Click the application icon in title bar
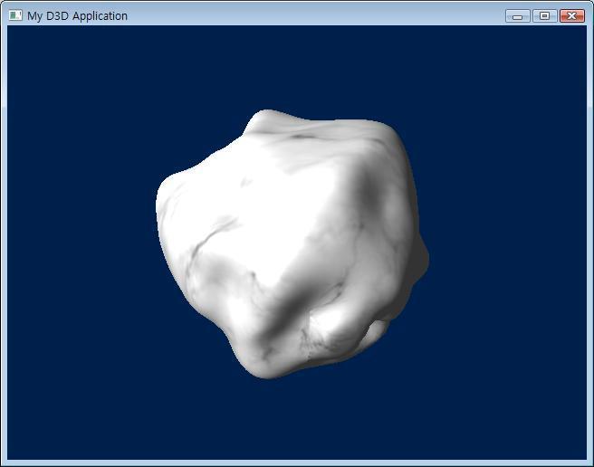This screenshot has height=467, width=594. coord(15,15)
